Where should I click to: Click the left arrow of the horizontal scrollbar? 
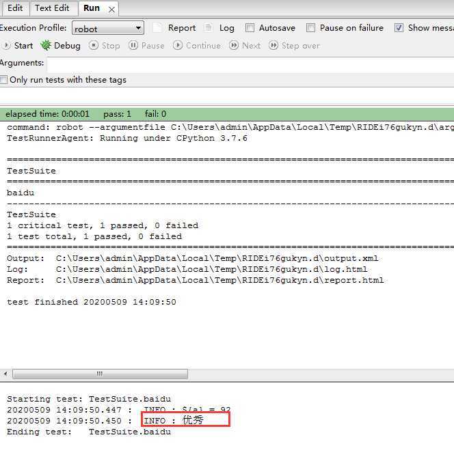pos(5,374)
